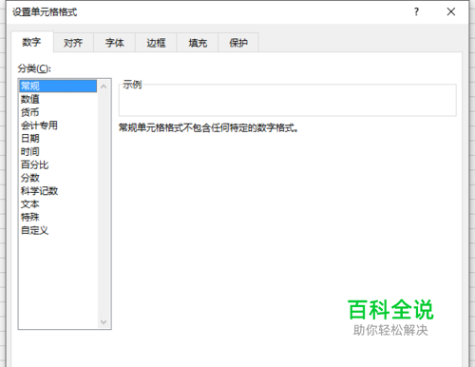475x367 pixels.
Task: Select 数值 category
Action: (58, 99)
